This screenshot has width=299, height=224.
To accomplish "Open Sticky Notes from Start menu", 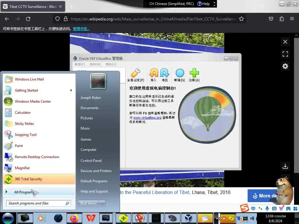I will pyautogui.click(x=39, y=123).
